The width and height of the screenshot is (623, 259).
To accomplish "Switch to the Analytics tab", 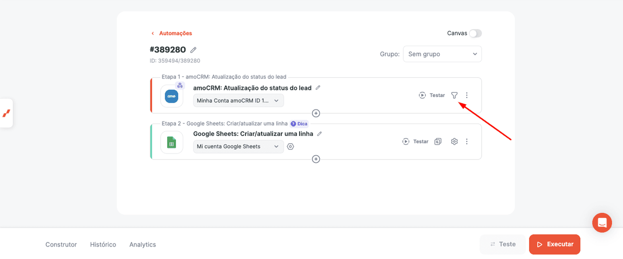I will pos(142,244).
